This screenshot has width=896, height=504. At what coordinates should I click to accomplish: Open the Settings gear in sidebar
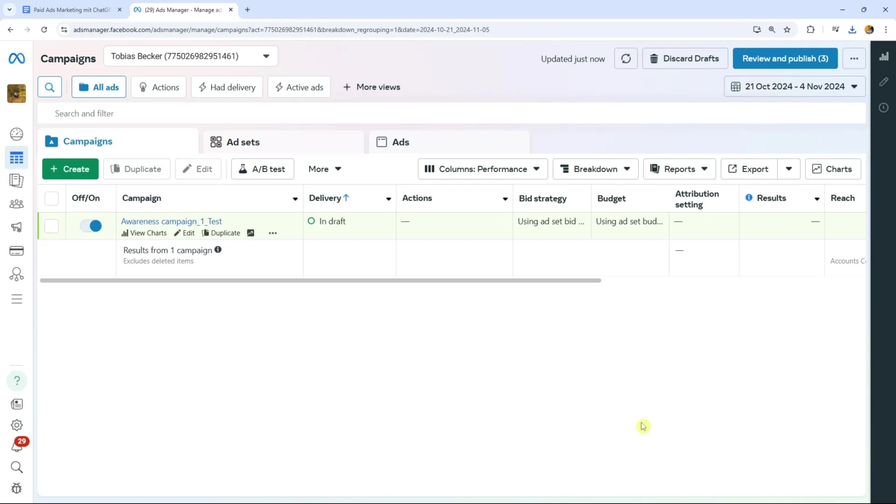(17, 425)
